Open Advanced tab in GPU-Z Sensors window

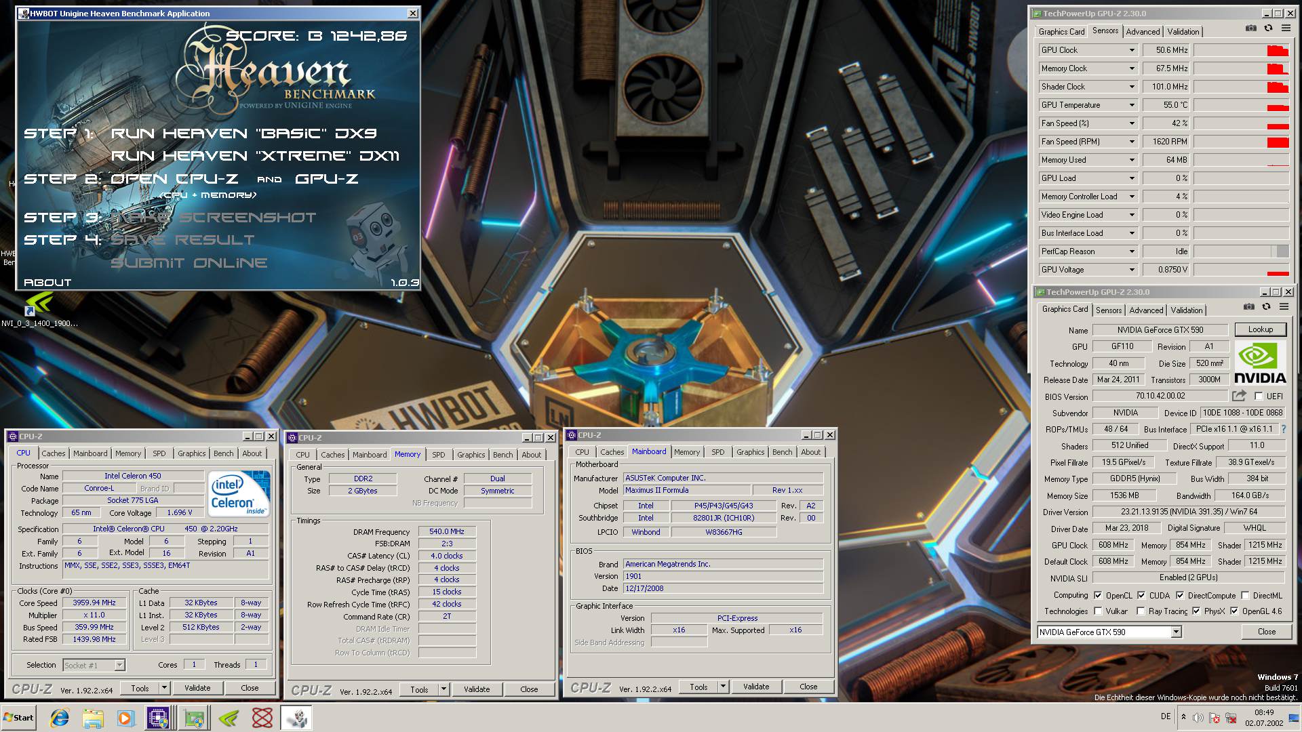coord(1143,32)
